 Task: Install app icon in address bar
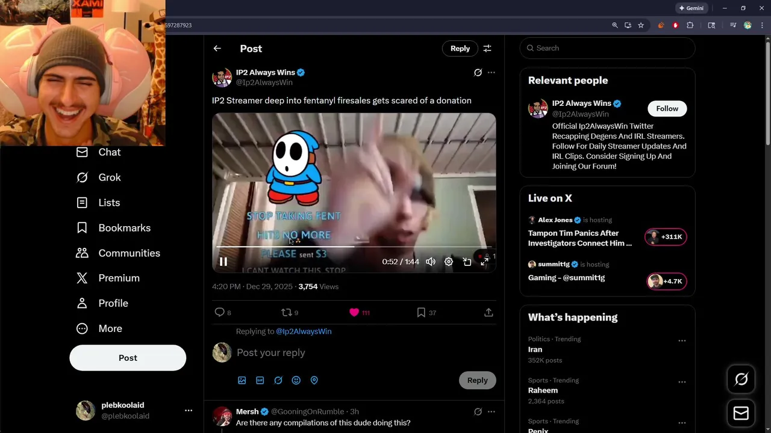[628, 25]
